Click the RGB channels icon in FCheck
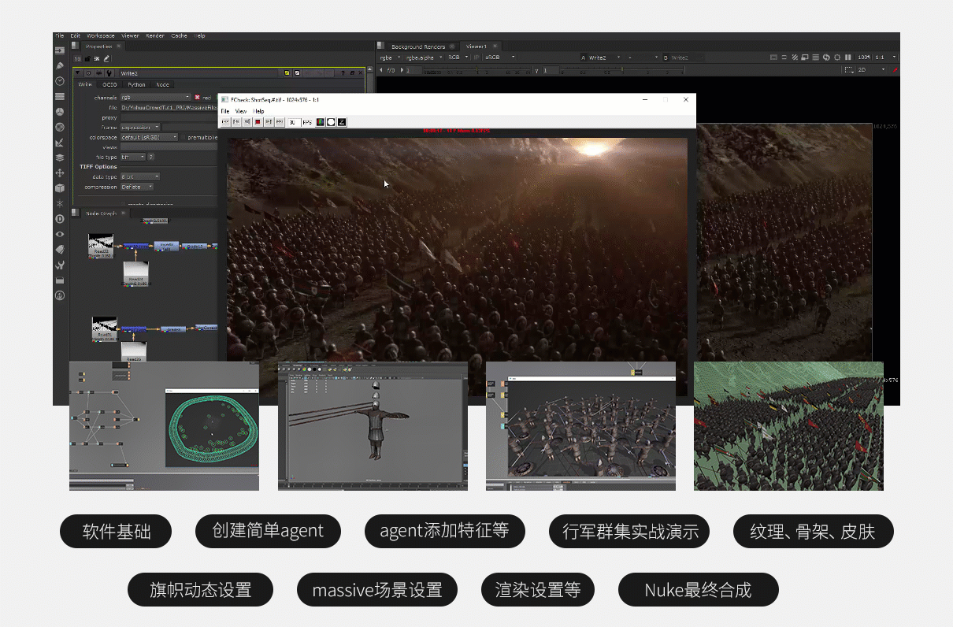Image resolution: width=953 pixels, height=627 pixels. click(321, 122)
